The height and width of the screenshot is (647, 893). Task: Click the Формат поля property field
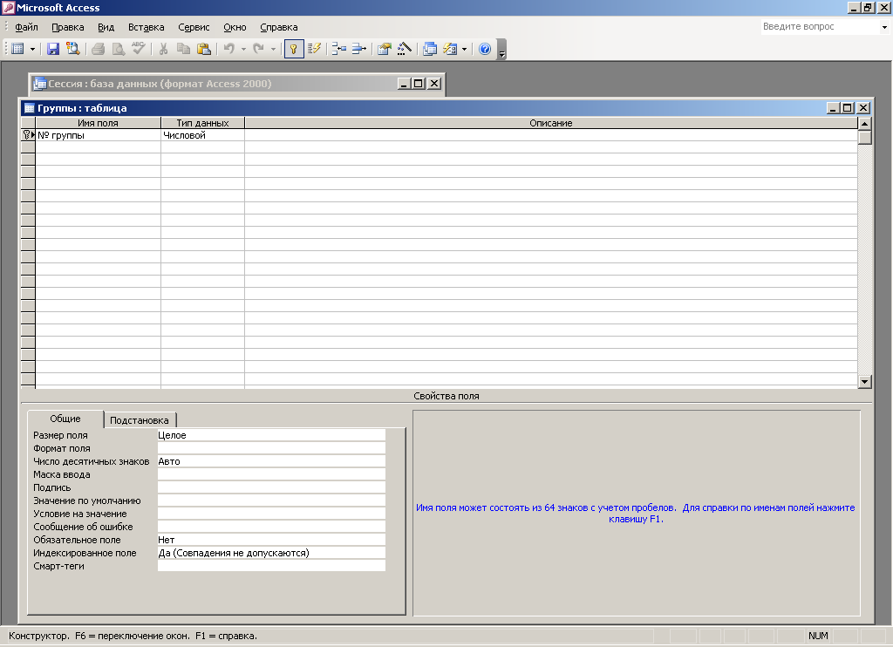point(271,448)
